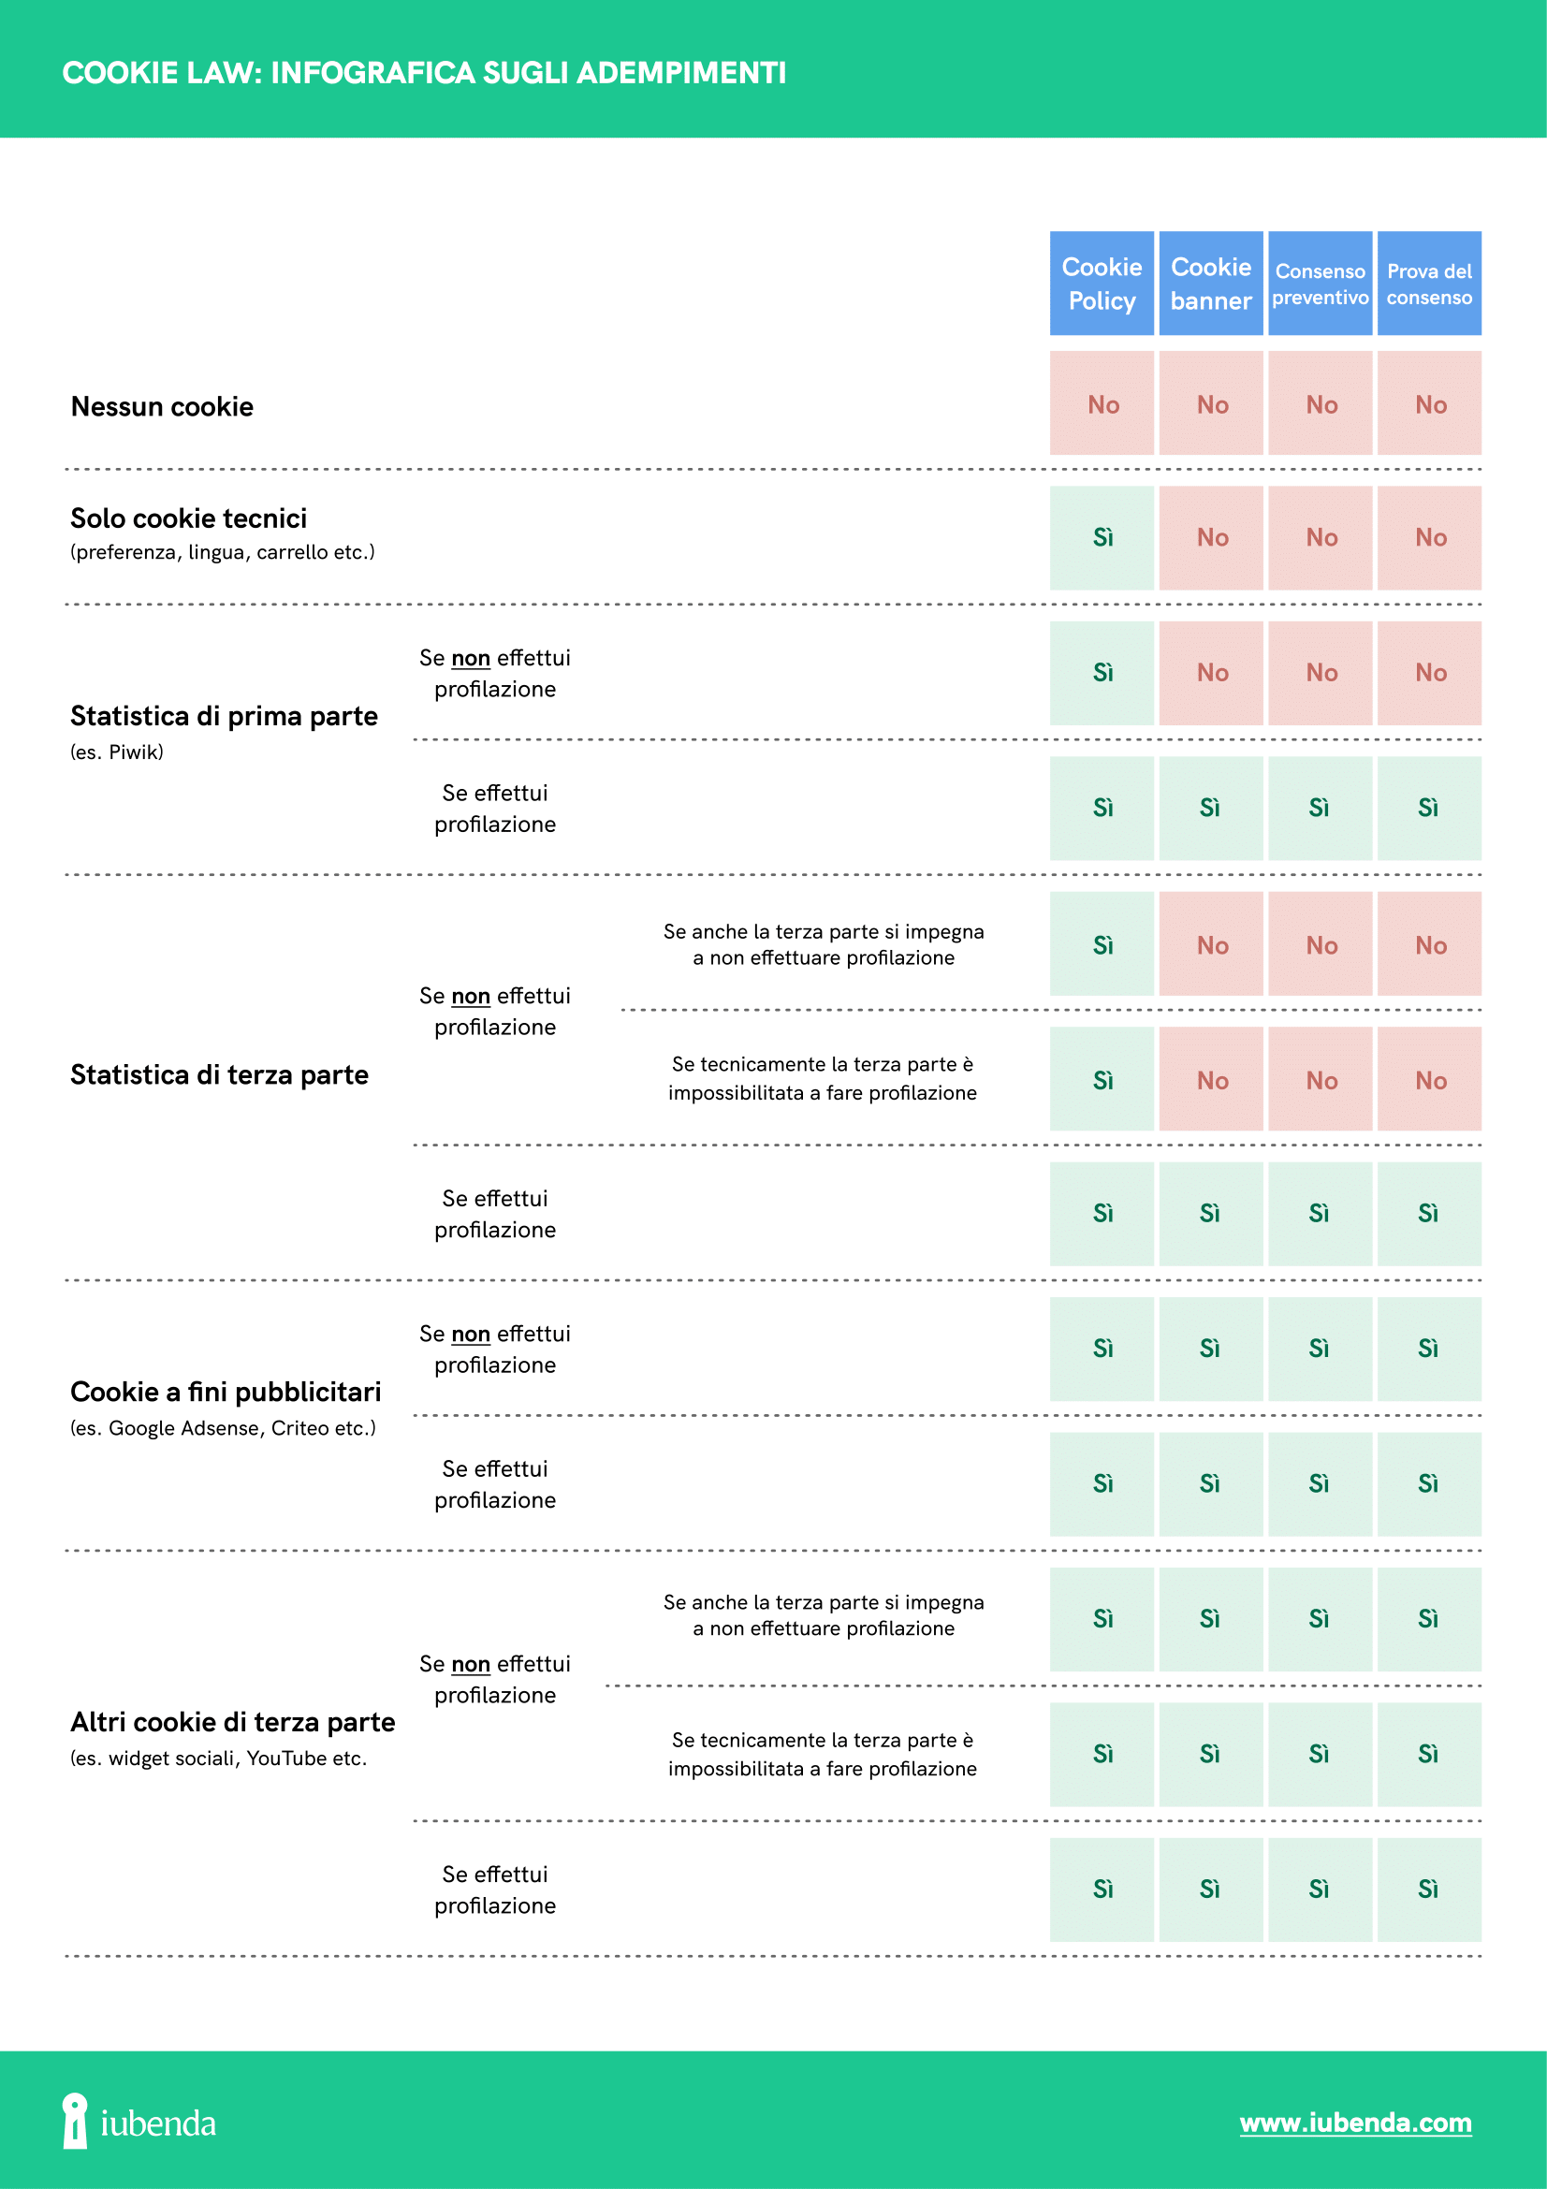Click the Consenso preventivo column header
Screen dimensions: 1547x2189
1320,284
